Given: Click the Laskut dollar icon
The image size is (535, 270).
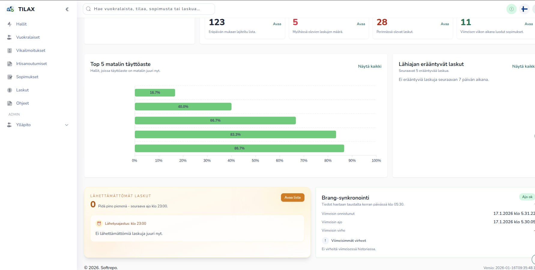Looking at the screenshot, I should click(x=10, y=90).
